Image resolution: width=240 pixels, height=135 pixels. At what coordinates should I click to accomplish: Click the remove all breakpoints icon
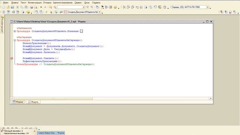[x=235, y=12]
